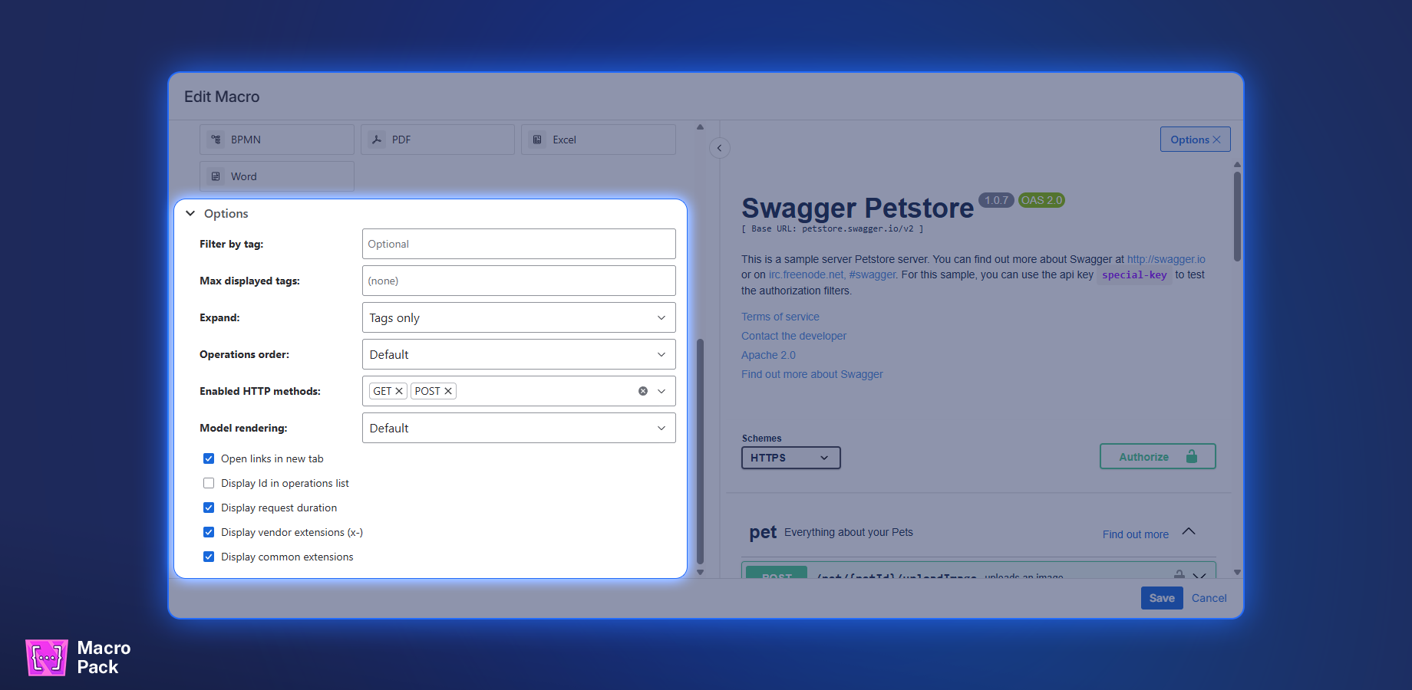Select the Word macro button
The image size is (1412, 690).
tap(277, 176)
